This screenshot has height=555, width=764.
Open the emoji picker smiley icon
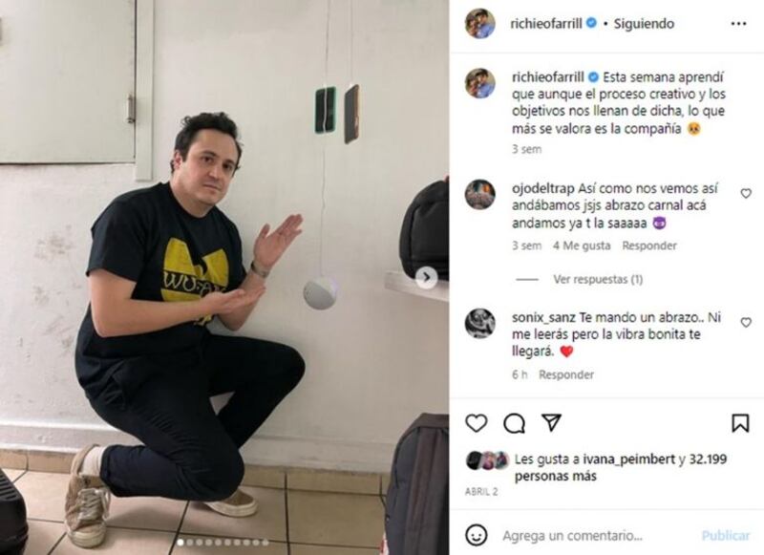pyautogui.click(x=476, y=535)
